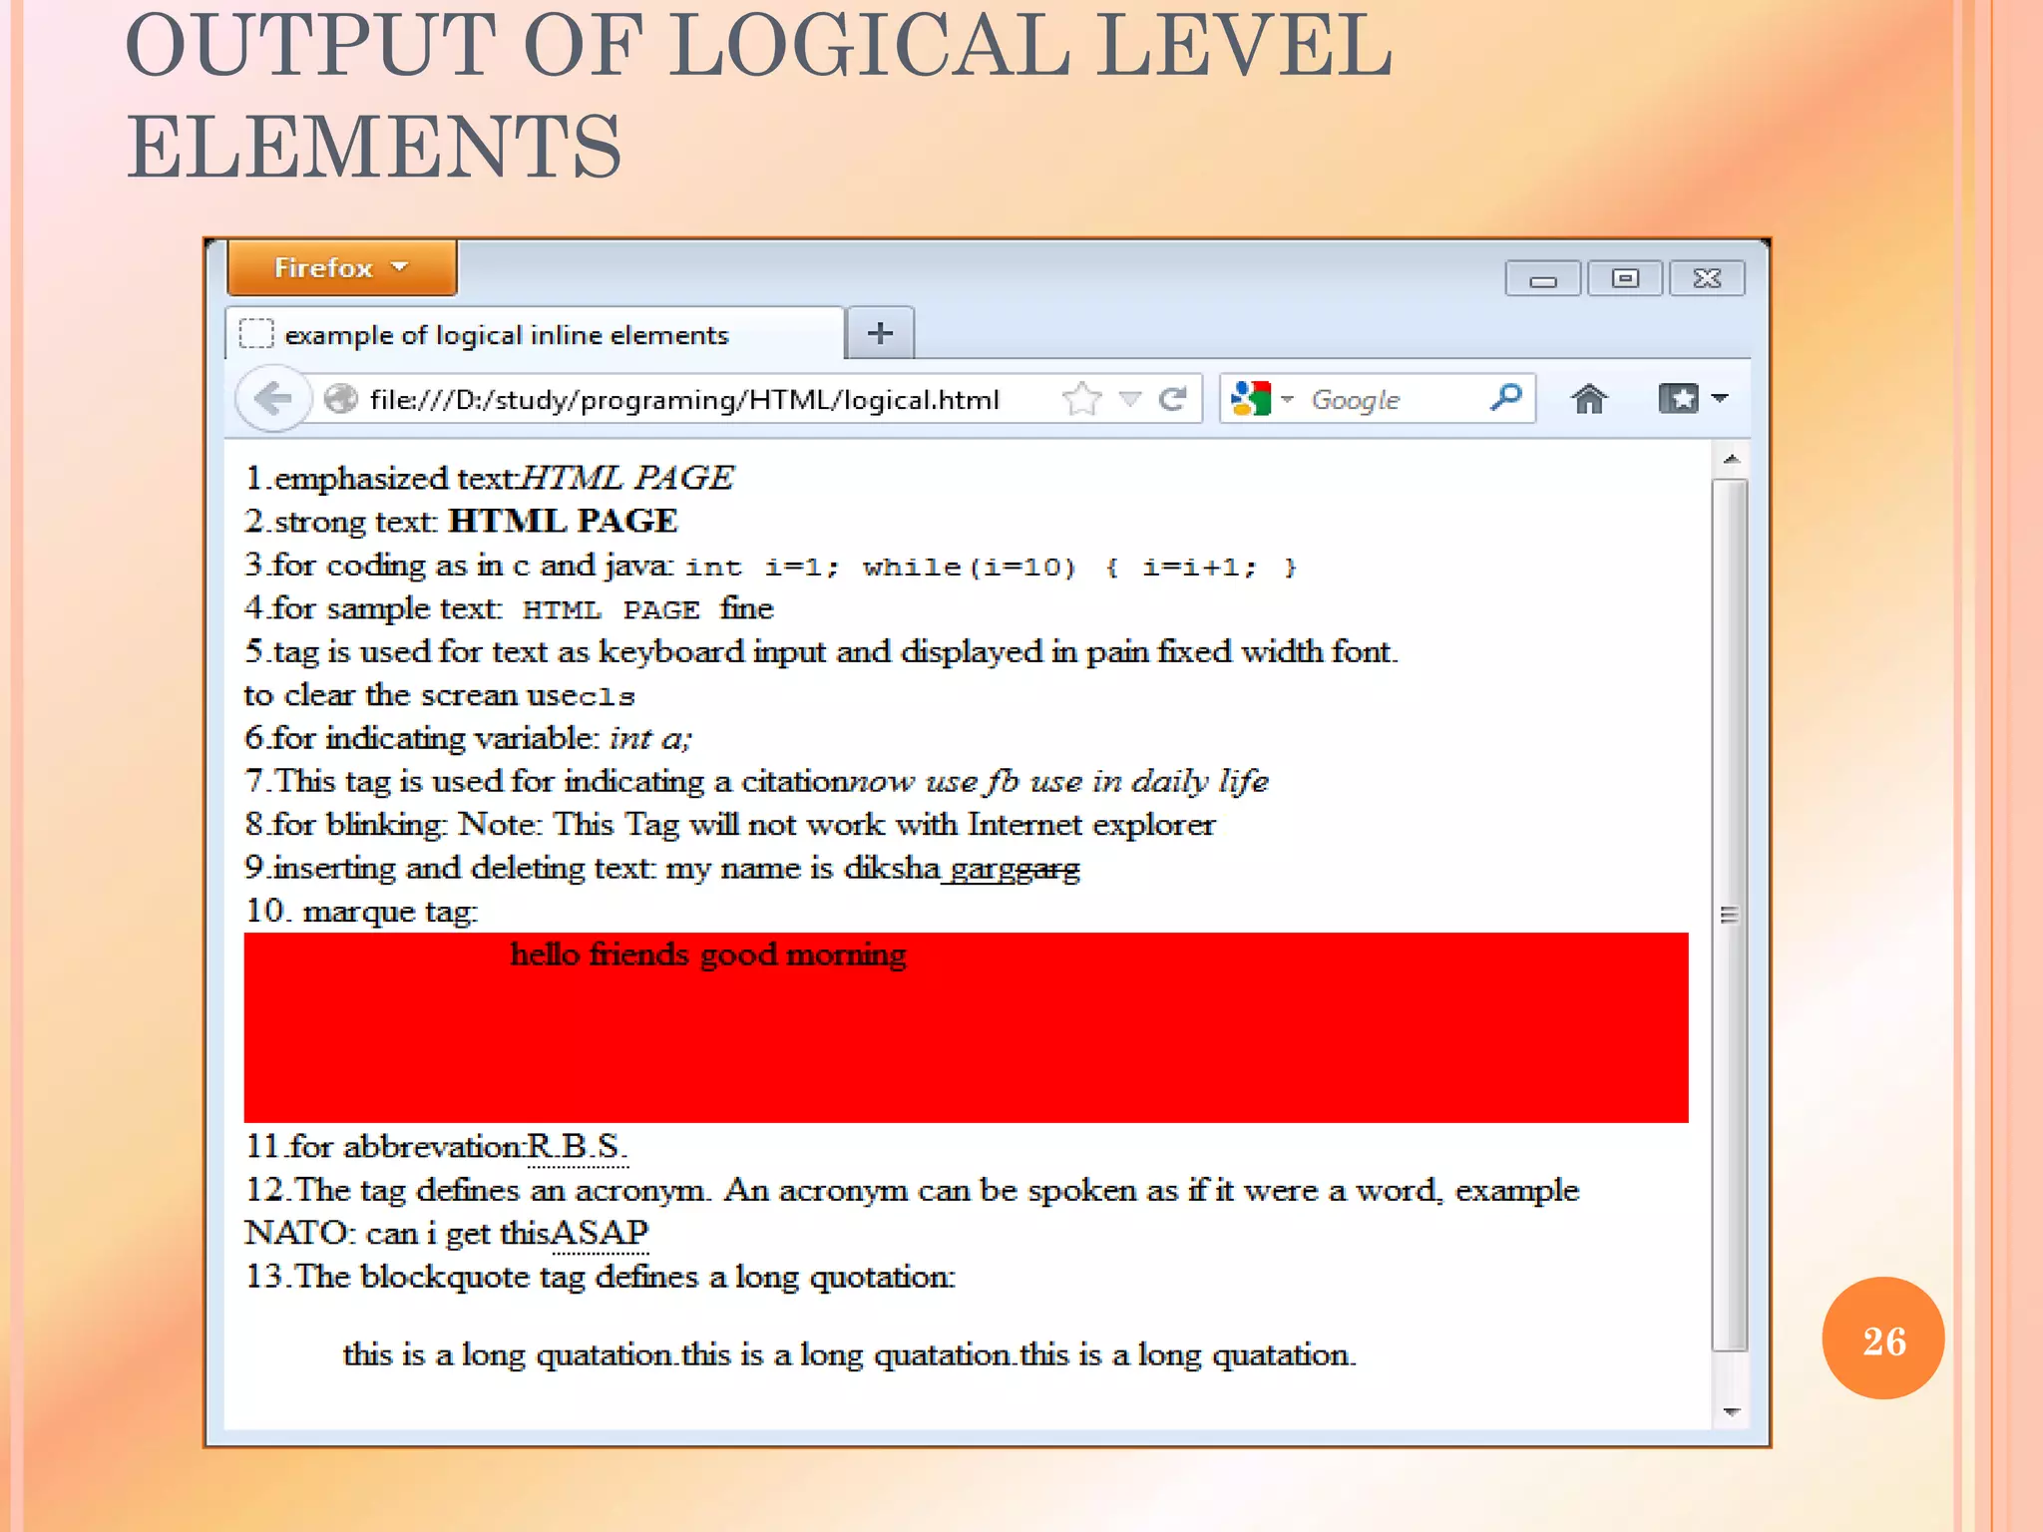Image resolution: width=2043 pixels, height=1532 pixels.
Task: Click the '10. marque tag:' line
Action: coord(362,912)
